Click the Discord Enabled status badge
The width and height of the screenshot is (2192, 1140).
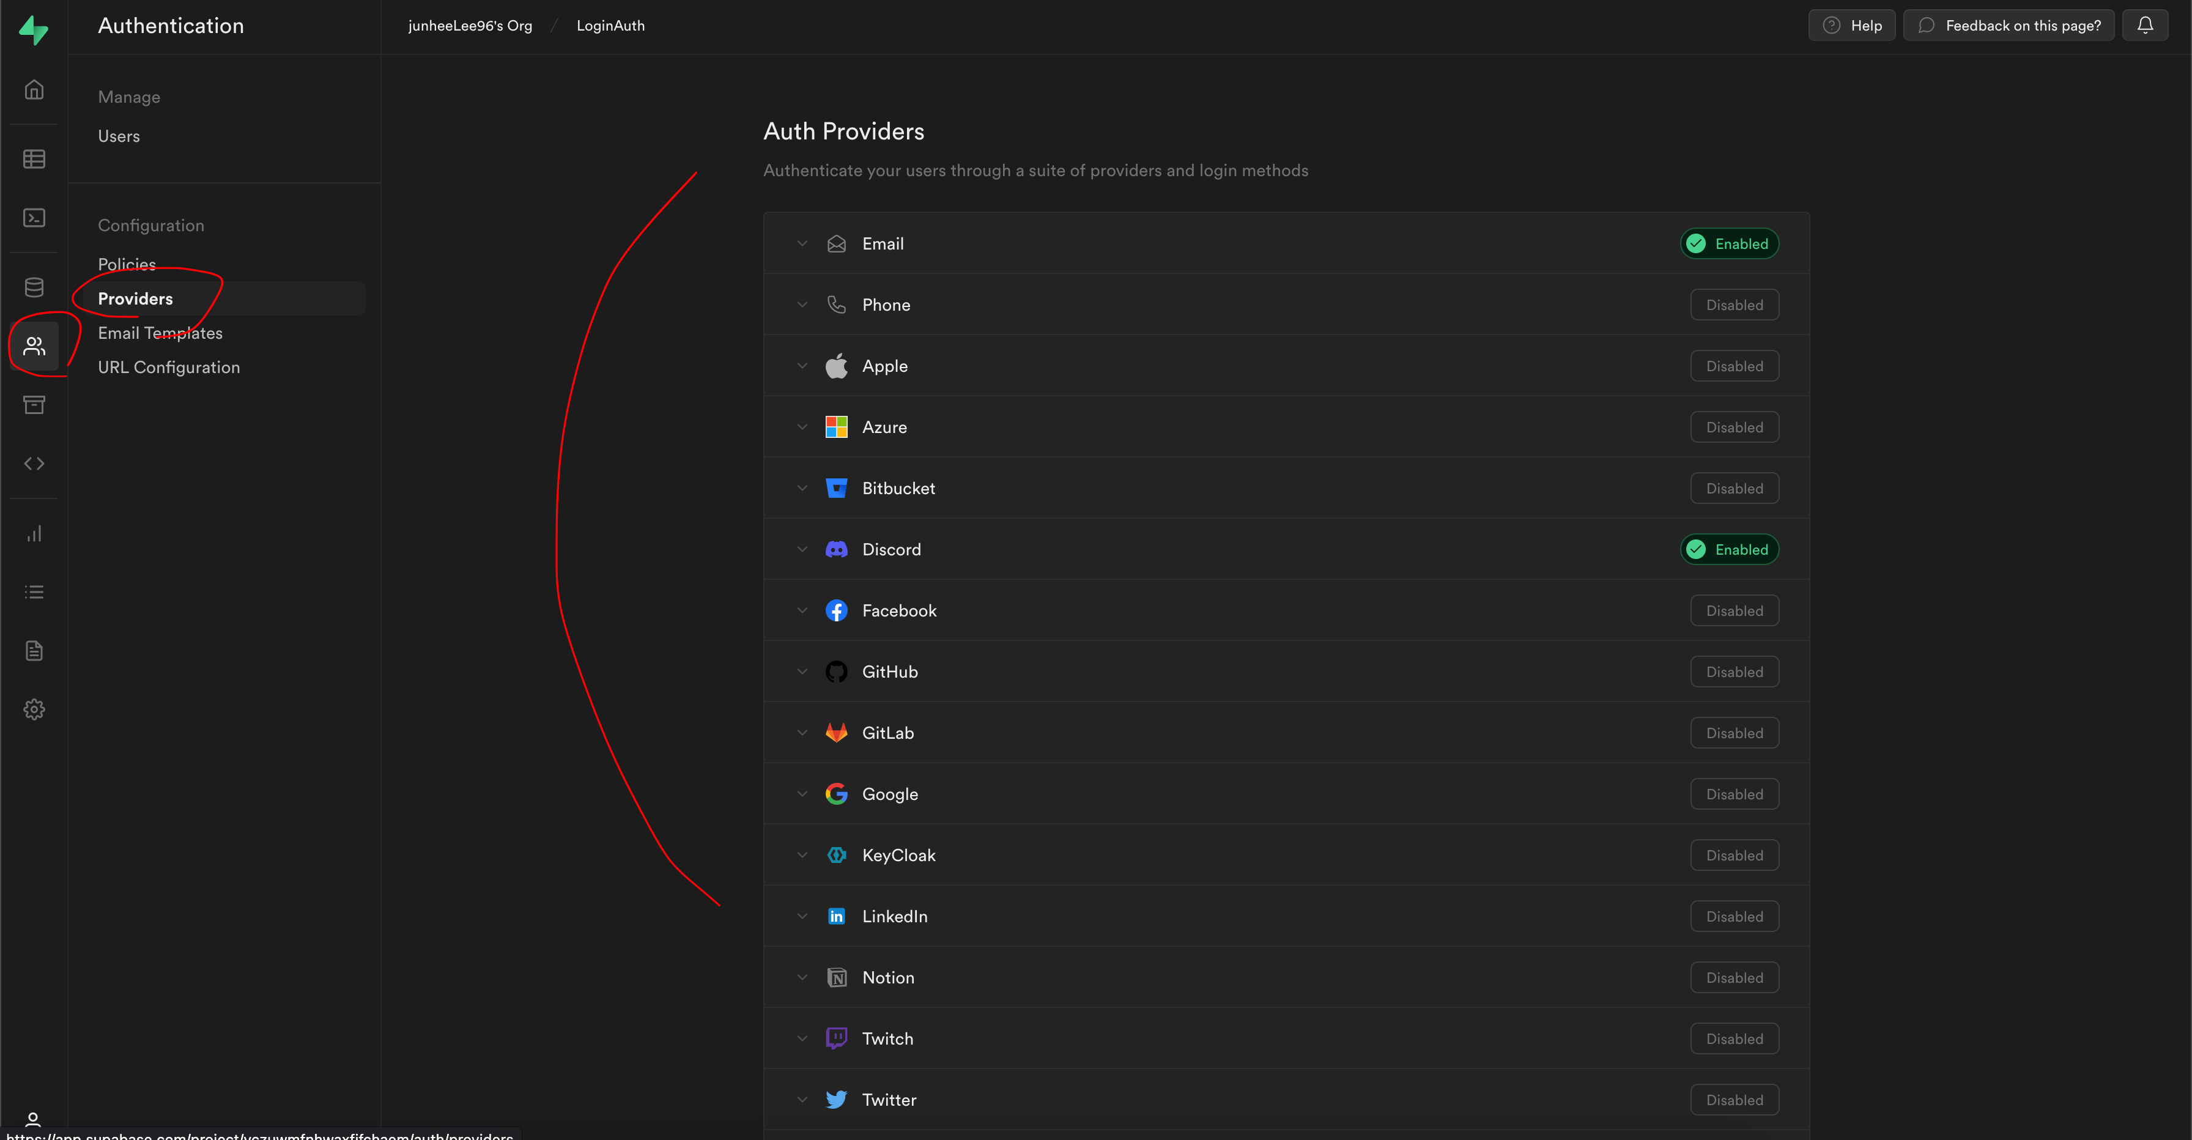point(1729,550)
